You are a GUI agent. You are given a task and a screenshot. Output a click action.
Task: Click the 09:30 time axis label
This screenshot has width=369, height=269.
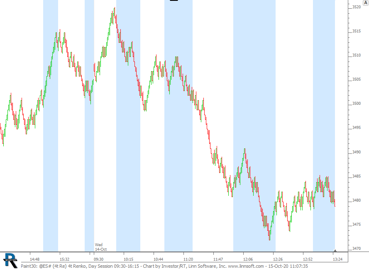pyautogui.click(x=99, y=259)
